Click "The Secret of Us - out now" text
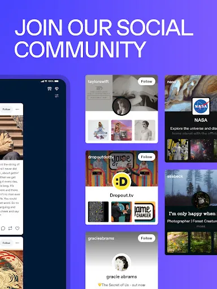The width and height of the screenshot is (217, 289). pos(121,285)
